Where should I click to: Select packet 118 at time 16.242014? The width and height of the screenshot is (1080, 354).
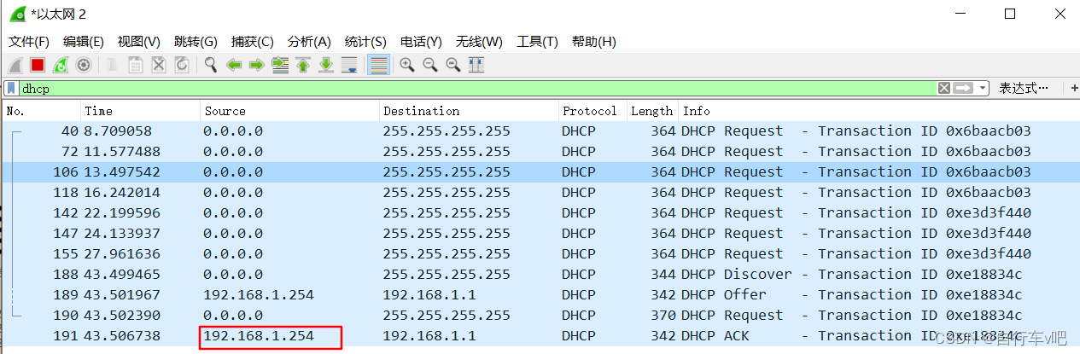(x=541, y=193)
